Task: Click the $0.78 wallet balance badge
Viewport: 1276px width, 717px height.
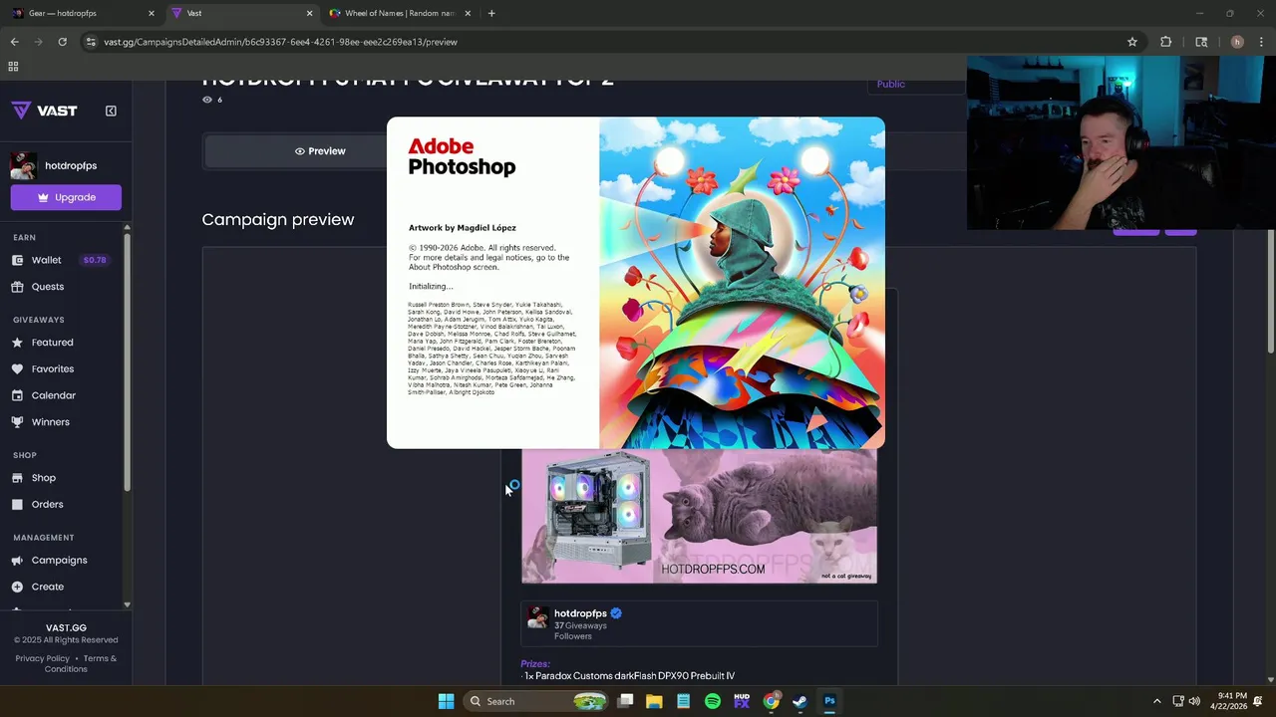Action: pyautogui.click(x=95, y=260)
